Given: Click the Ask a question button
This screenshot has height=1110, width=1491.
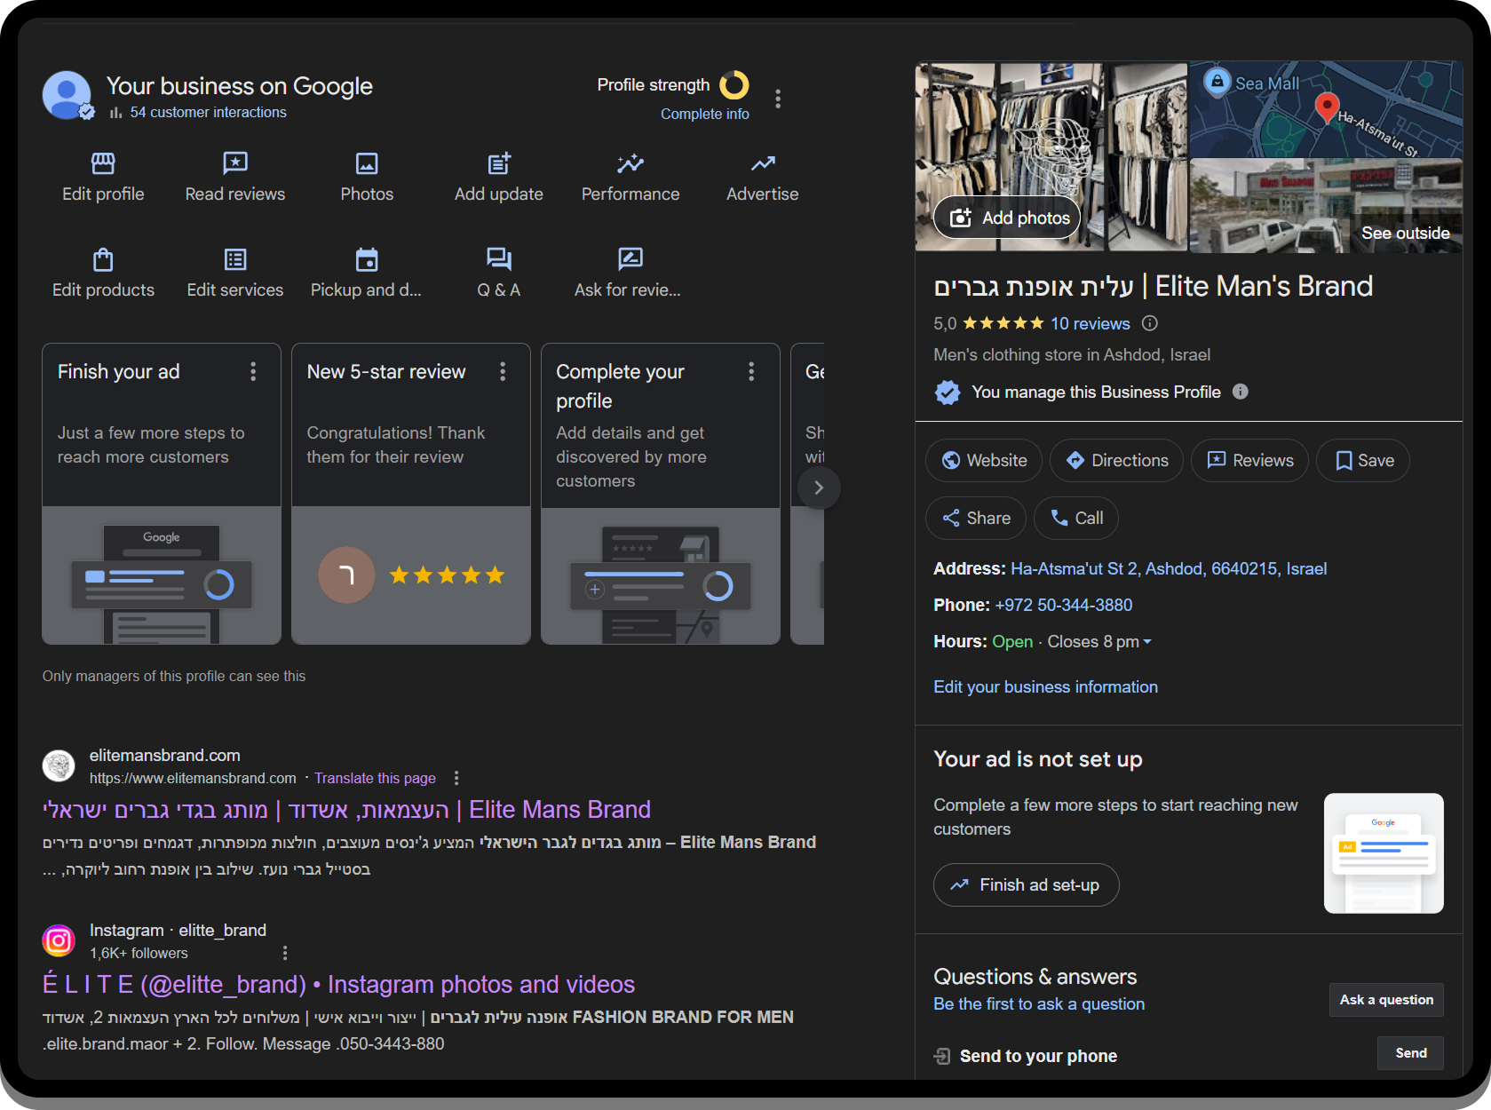Looking at the screenshot, I should (x=1386, y=1000).
